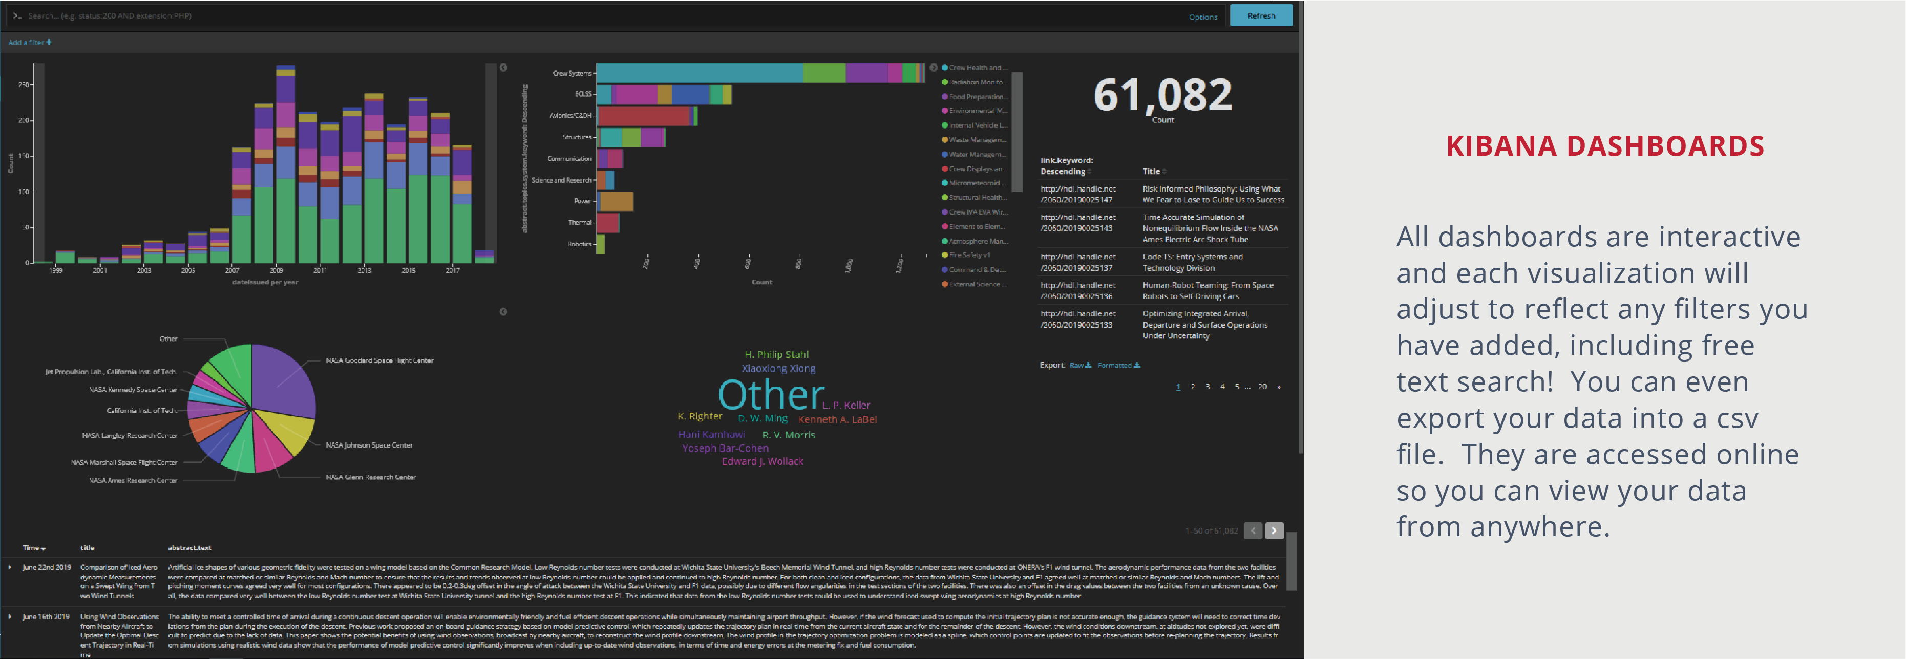Screen dimensions: 1906x659
Task: Go to table page 2
Action: coord(1193,387)
